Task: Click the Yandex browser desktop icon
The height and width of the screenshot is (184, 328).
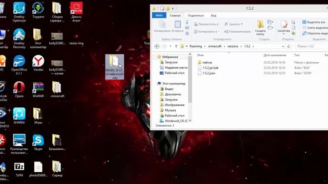Action: click(x=38, y=63)
